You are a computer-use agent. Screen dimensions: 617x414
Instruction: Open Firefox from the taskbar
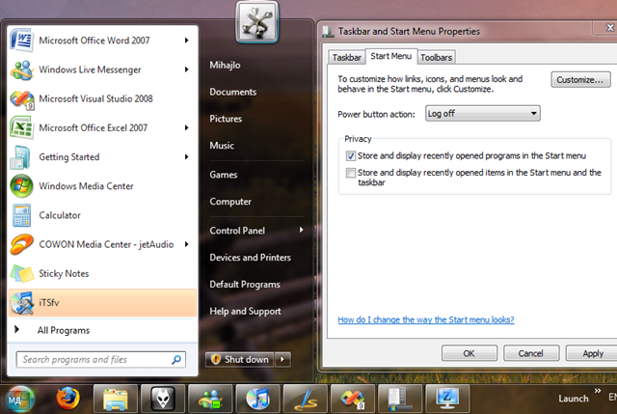tap(67, 399)
